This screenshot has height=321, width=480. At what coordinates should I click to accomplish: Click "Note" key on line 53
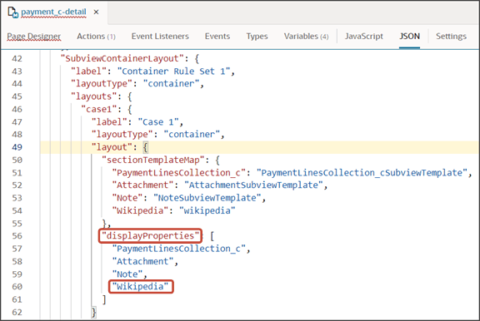127,198
